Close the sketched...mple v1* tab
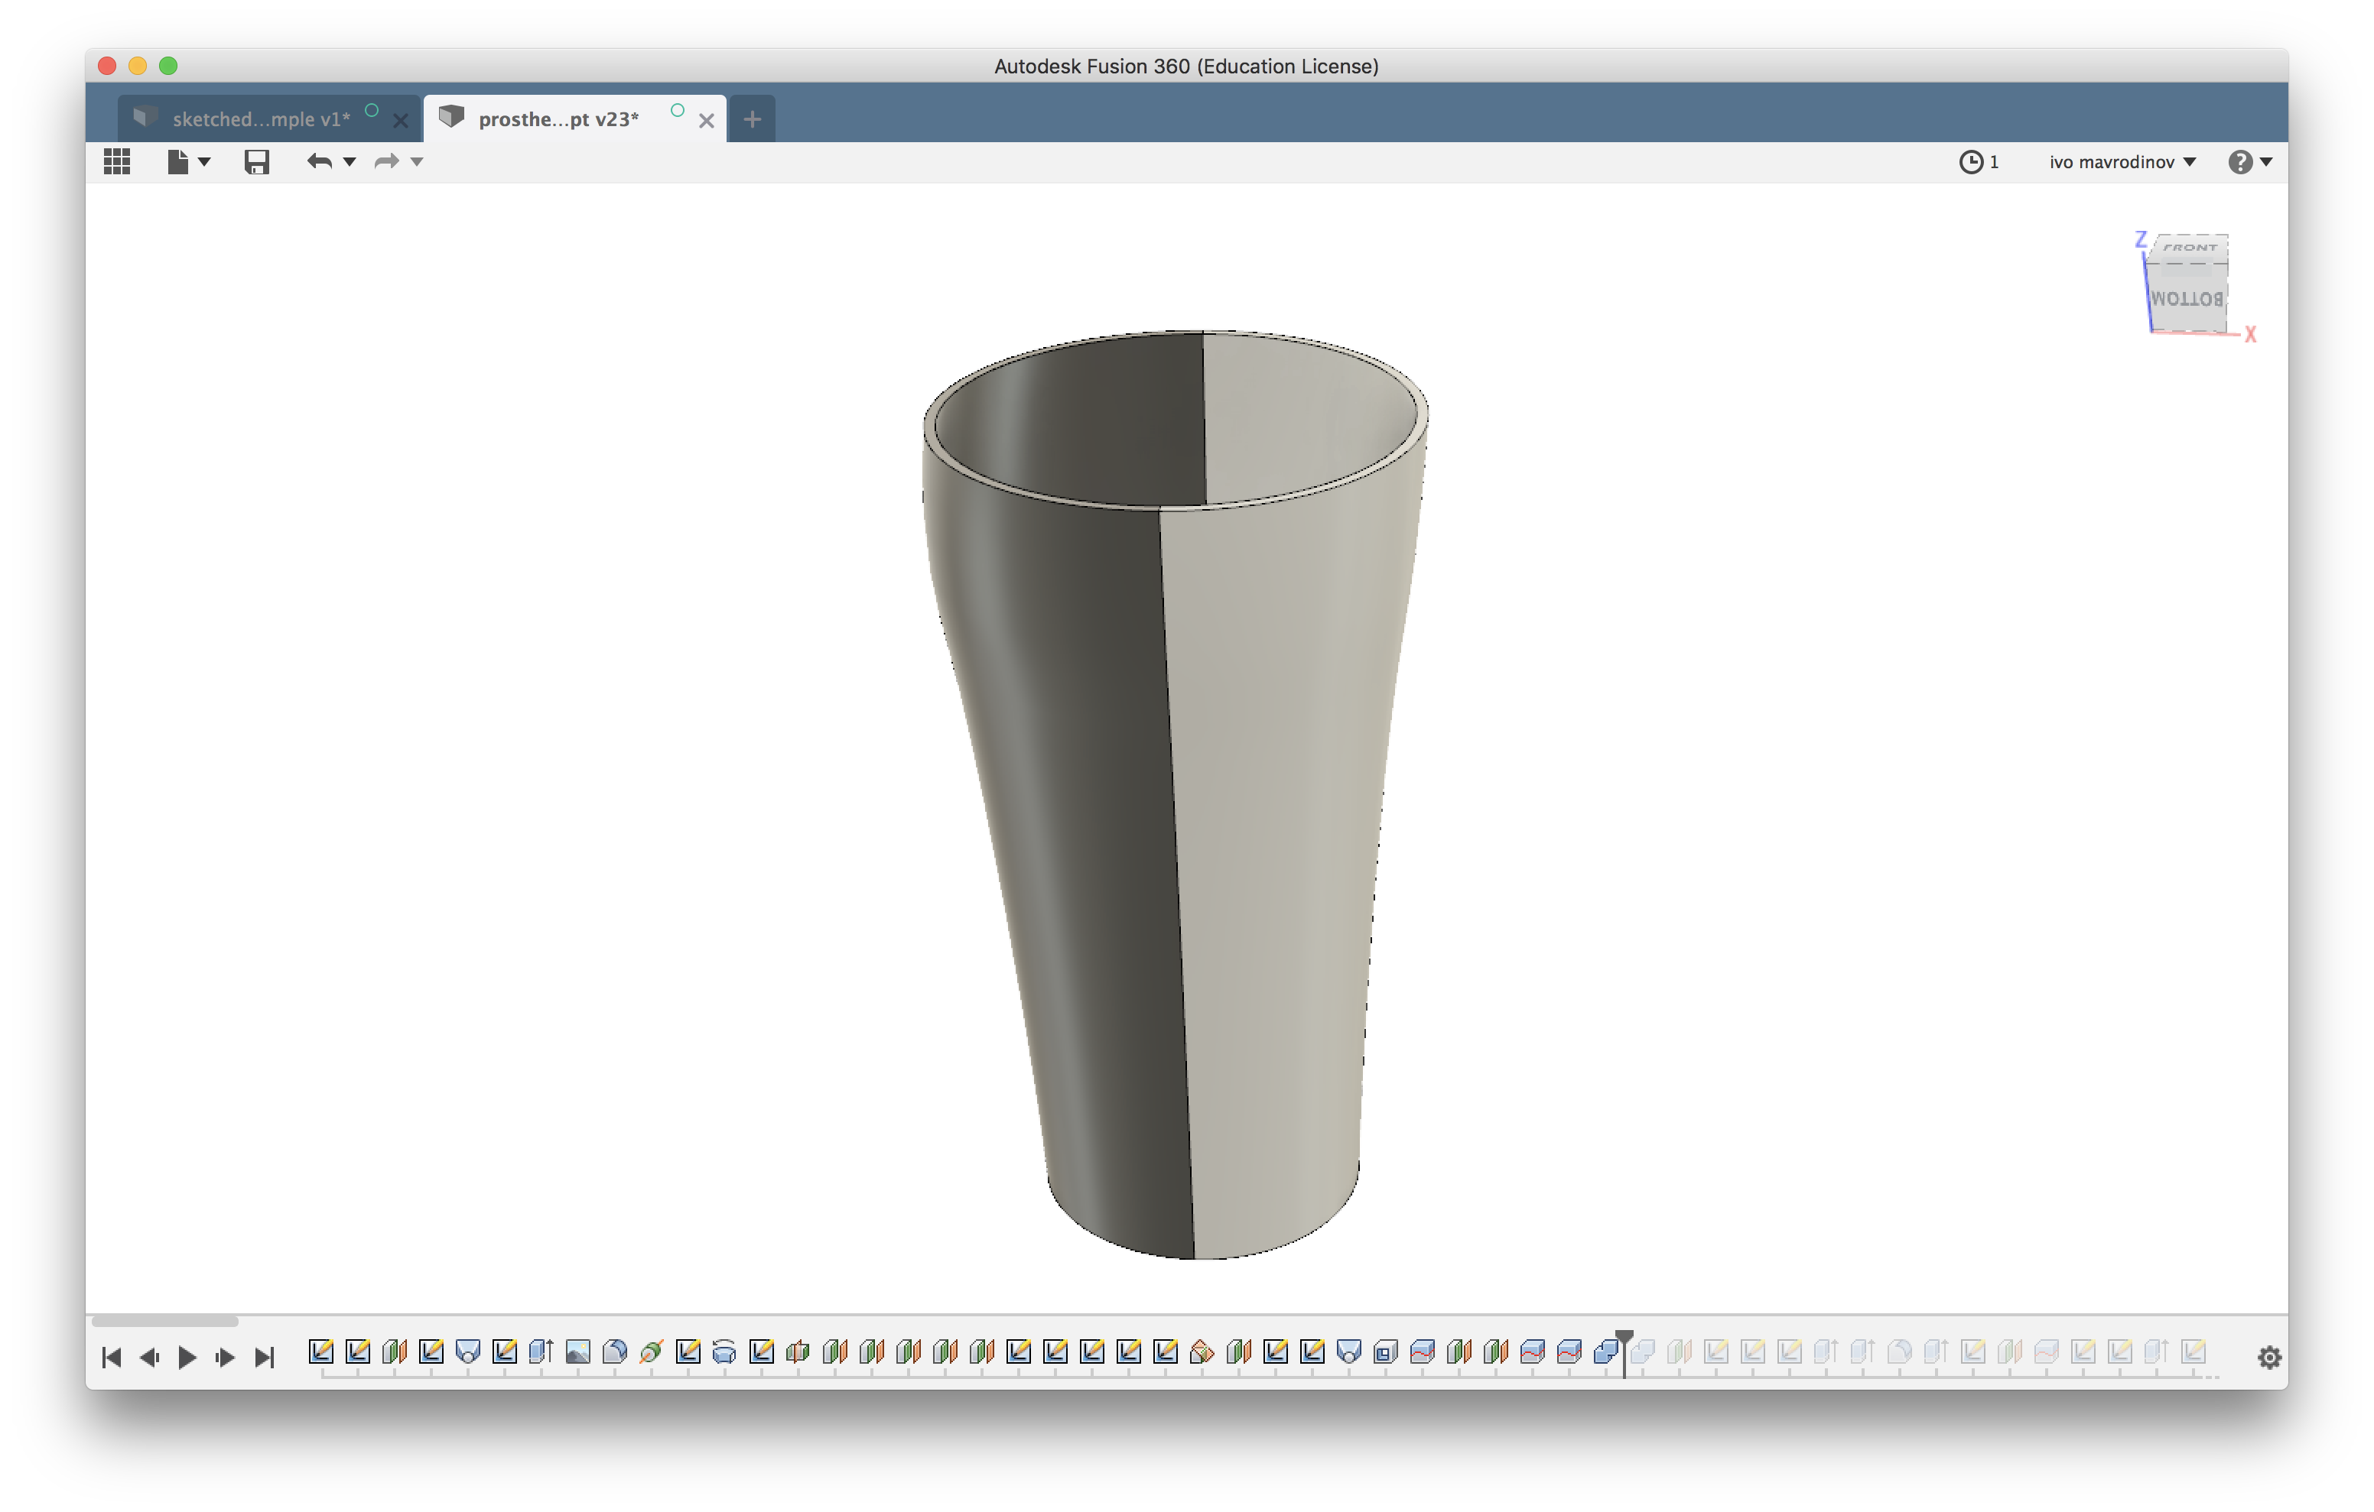Screen dimensions: 2374x1512 pos(400,120)
